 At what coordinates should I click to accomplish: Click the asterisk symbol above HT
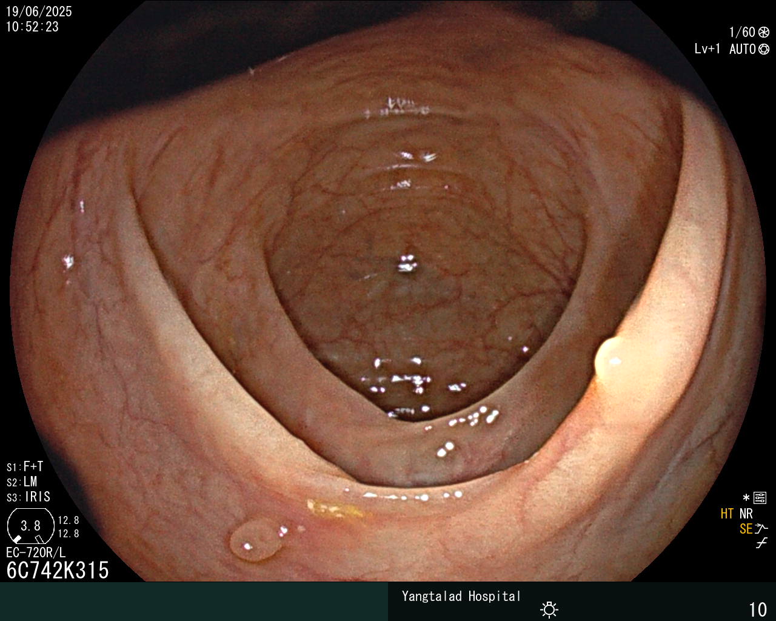click(x=746, y=498)
